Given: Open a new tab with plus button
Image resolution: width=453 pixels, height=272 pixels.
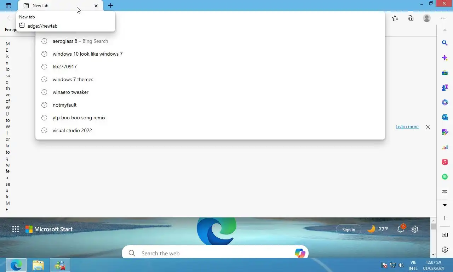Looking at the screenshot, I should 110,6.
